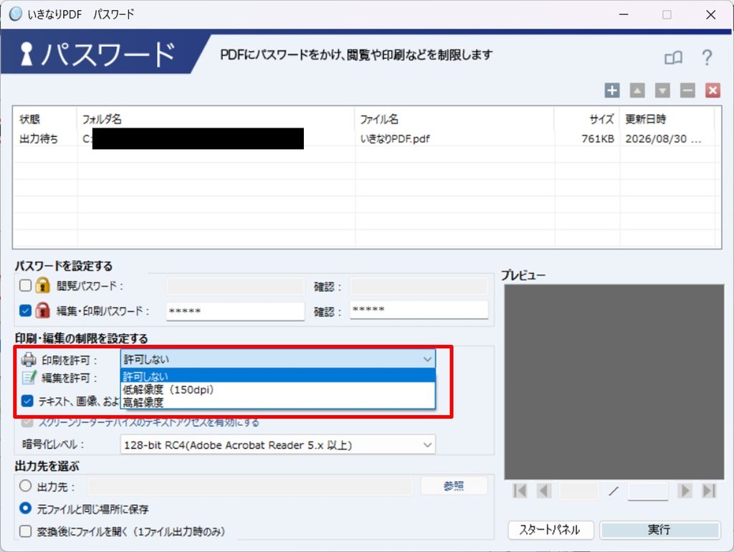Toggle the テキスト、画像 copy permission checkbox
The height and width of the screenshot is (552, 734).
27,401
